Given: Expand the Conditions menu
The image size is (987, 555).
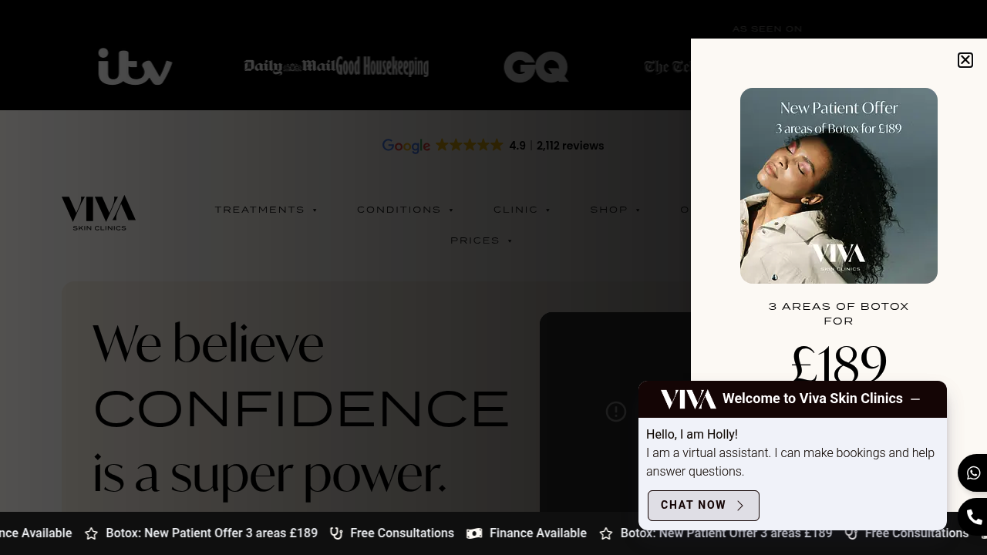Looking at the screenshot, I should [x=406, y=210].
